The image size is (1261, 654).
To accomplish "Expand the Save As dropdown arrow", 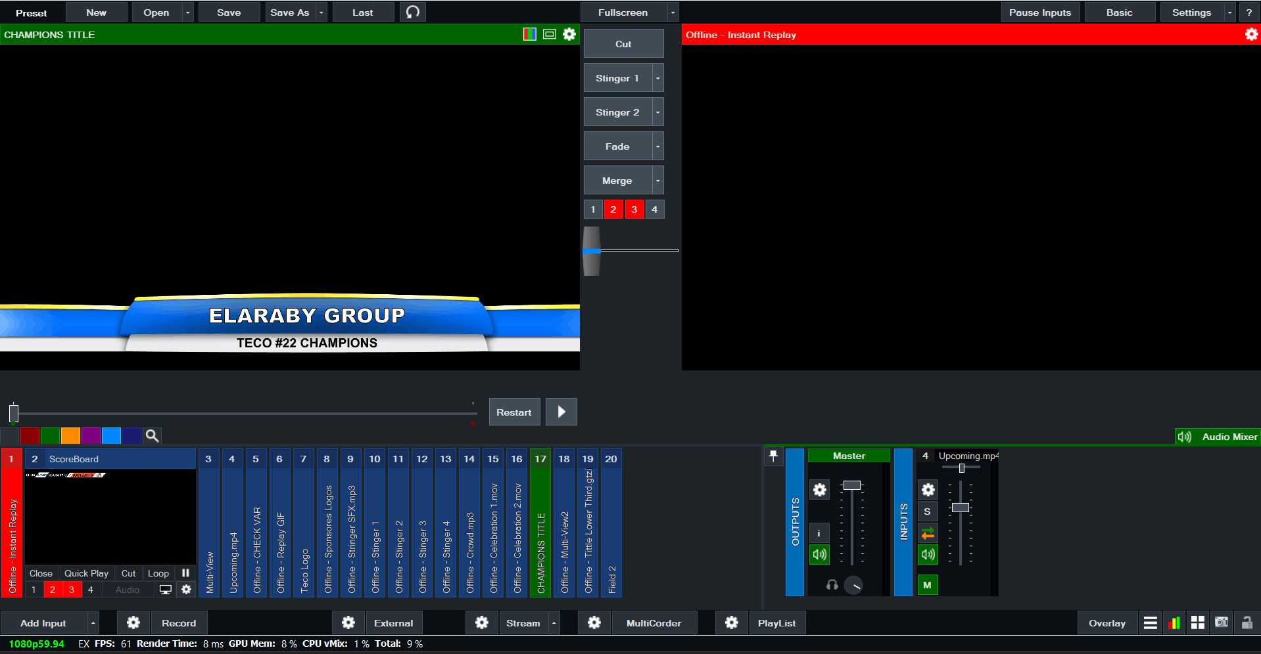I will coord(321,12).
